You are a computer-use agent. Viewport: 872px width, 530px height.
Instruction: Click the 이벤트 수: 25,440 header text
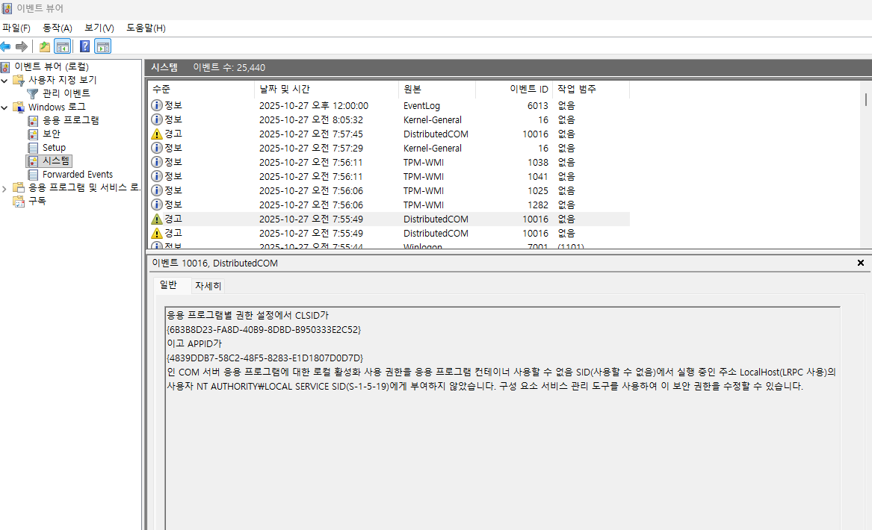(229, 68)
